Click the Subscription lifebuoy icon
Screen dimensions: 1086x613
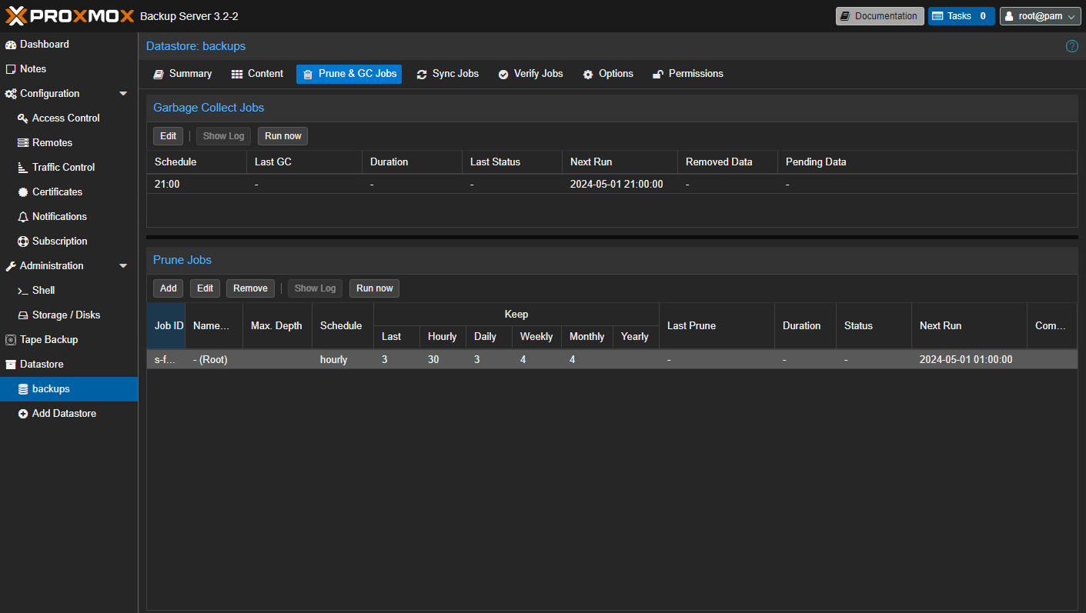coord(23,242)
